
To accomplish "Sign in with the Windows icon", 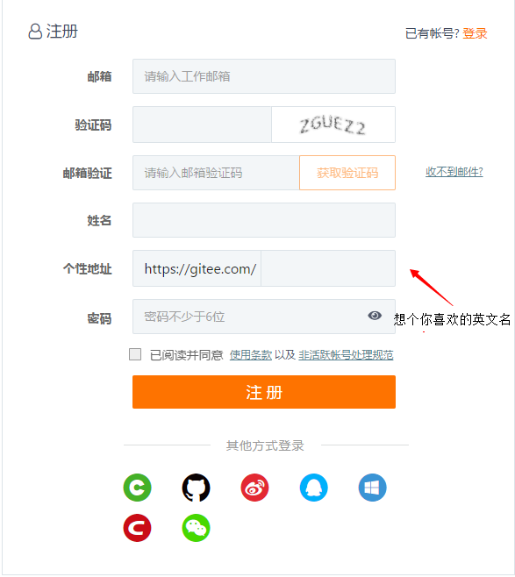I will pyautogui.click(x=372, y=488).
